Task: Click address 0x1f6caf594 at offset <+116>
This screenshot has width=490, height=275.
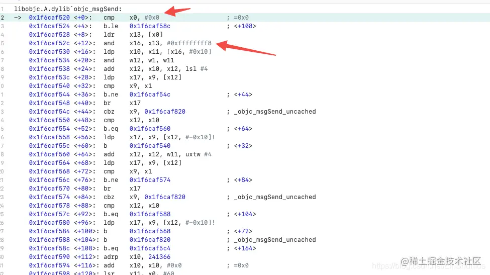Action: (49, 265)
